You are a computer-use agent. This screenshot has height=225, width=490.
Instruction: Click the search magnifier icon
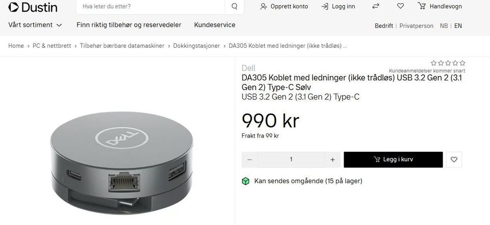234,7
